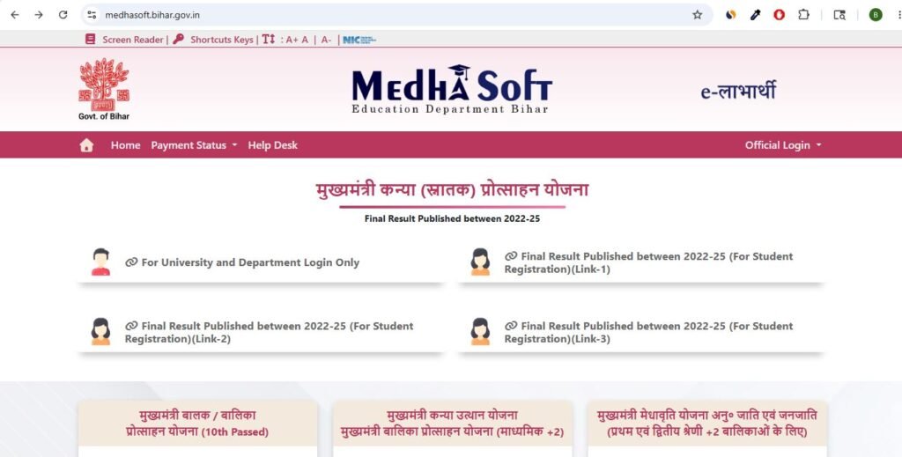Click the Medha Soft logo
Screen dimensions: 902x457
pos(452,89)
